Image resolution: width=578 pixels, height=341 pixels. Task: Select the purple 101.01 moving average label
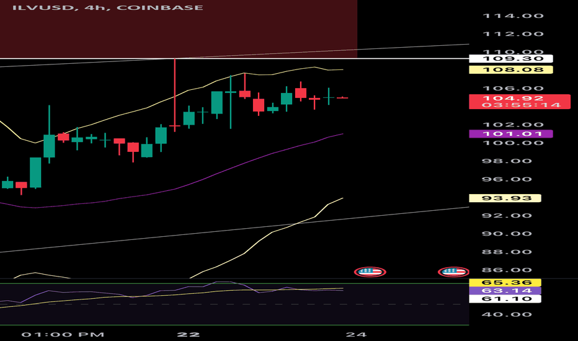[511, 133]
